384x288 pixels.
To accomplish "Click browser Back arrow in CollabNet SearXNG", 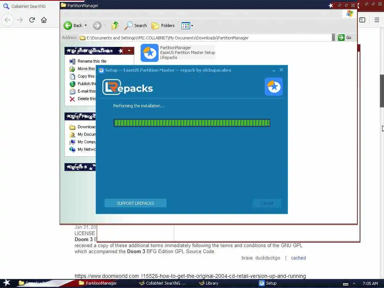I will click(x=7, y=20).
